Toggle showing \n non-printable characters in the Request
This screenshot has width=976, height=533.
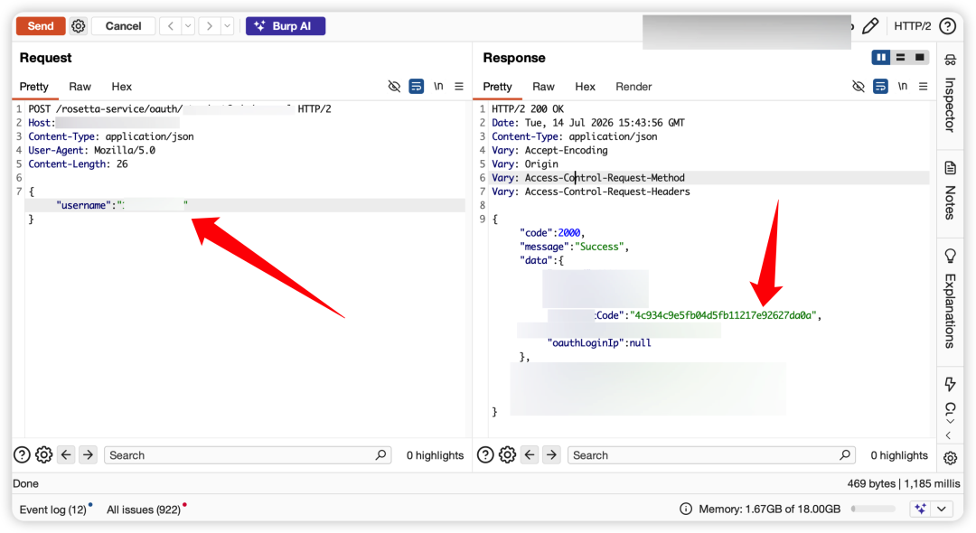438,87
